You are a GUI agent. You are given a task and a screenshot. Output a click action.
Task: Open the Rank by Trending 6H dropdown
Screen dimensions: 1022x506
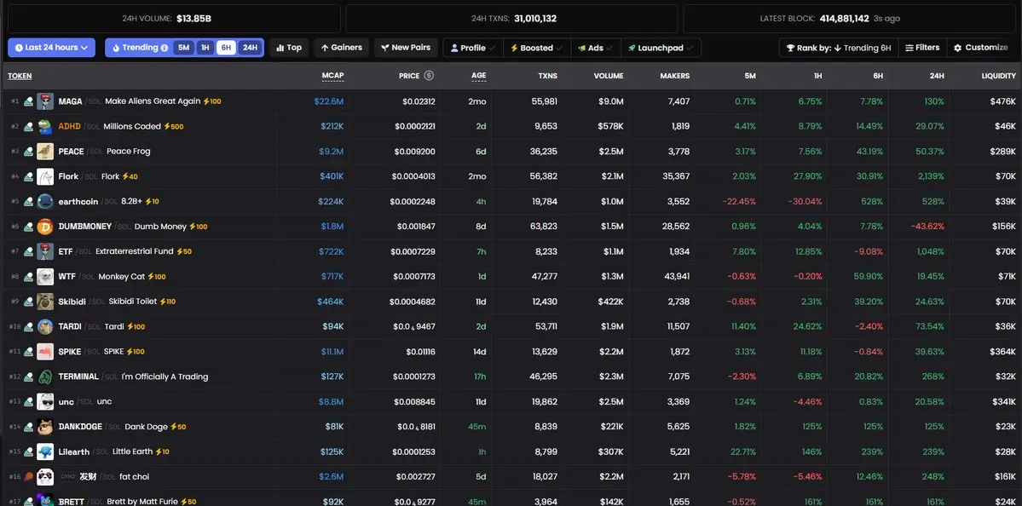click(x=837, y=48)
